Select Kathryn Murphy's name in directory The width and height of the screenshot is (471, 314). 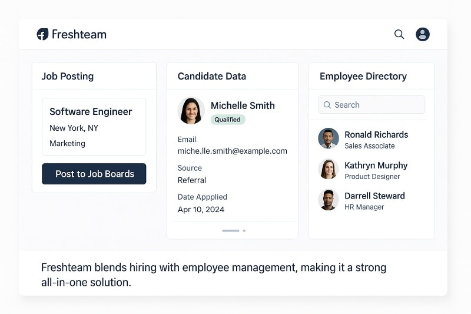coord(376,166)
